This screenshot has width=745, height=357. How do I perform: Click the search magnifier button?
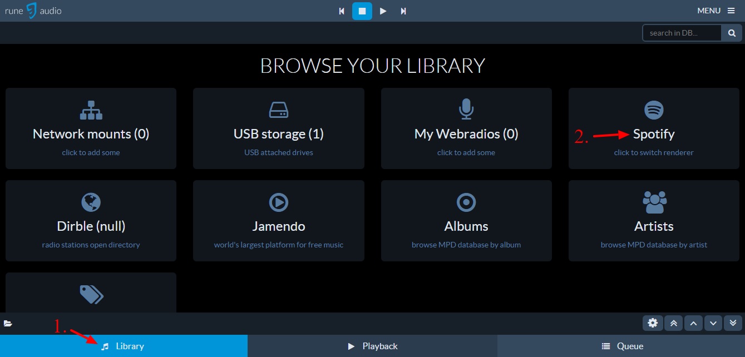[732, 33]
